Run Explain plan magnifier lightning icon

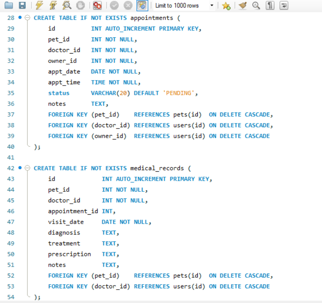tap(67, 5)
